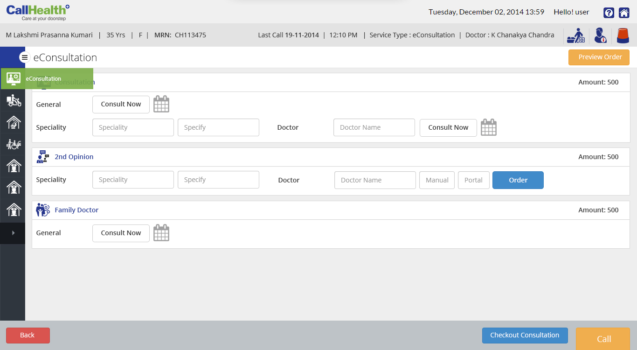Open the patient info icon
The height and width of the screenshot is (350, 637).
tap(600, 35)
